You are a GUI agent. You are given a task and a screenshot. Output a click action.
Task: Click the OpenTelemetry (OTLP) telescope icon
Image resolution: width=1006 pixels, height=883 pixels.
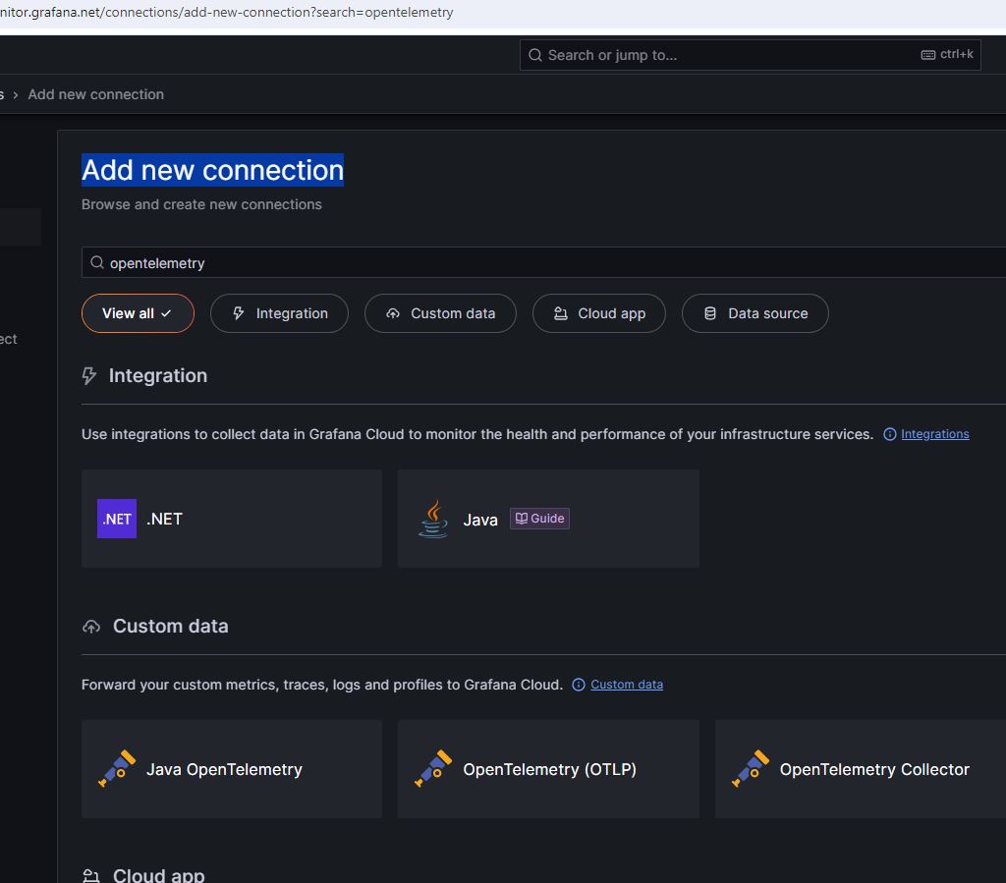[x=433, y=768]
